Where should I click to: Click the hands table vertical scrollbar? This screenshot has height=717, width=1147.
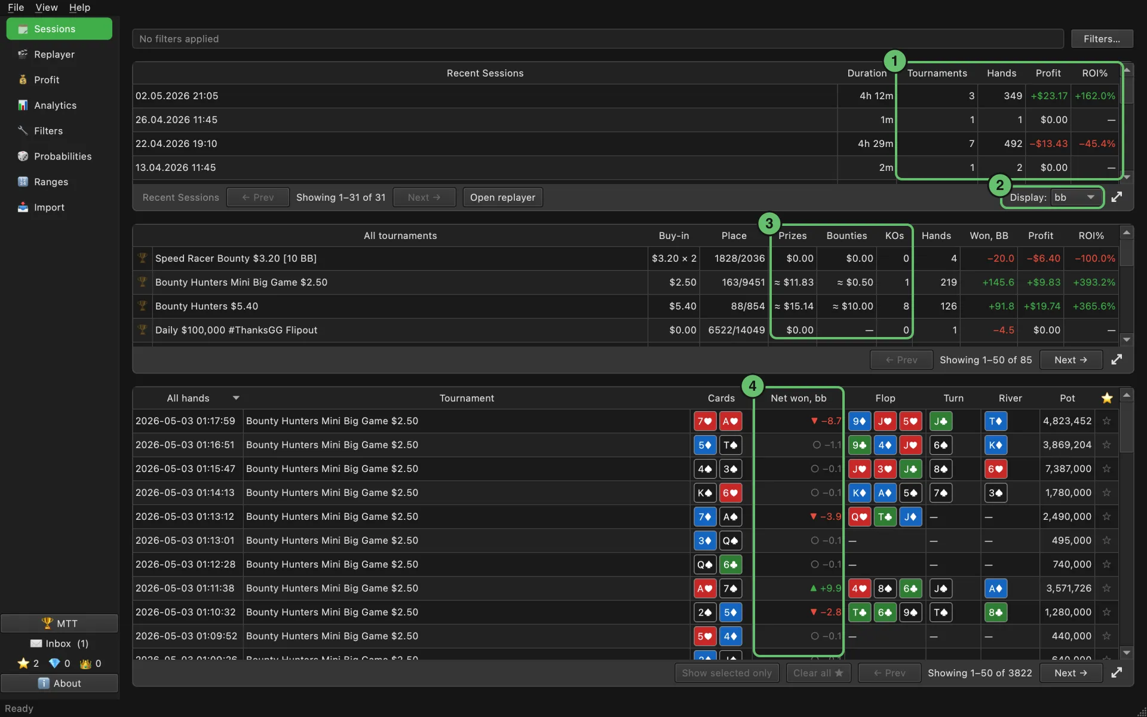(x=1127, y=523)
